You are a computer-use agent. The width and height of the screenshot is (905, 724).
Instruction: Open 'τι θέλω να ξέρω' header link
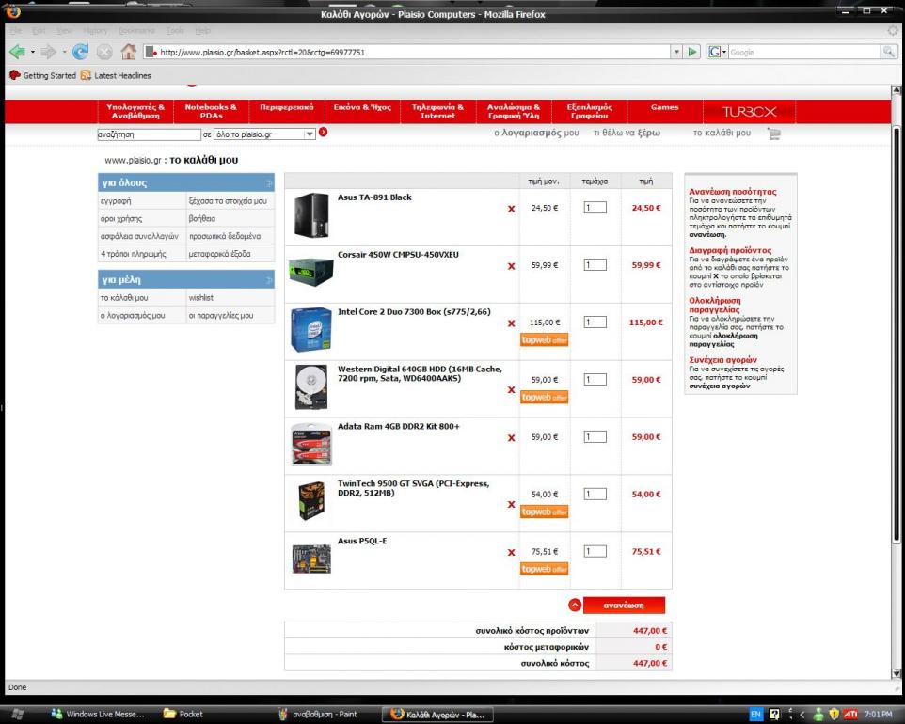(x=627, y=133)
